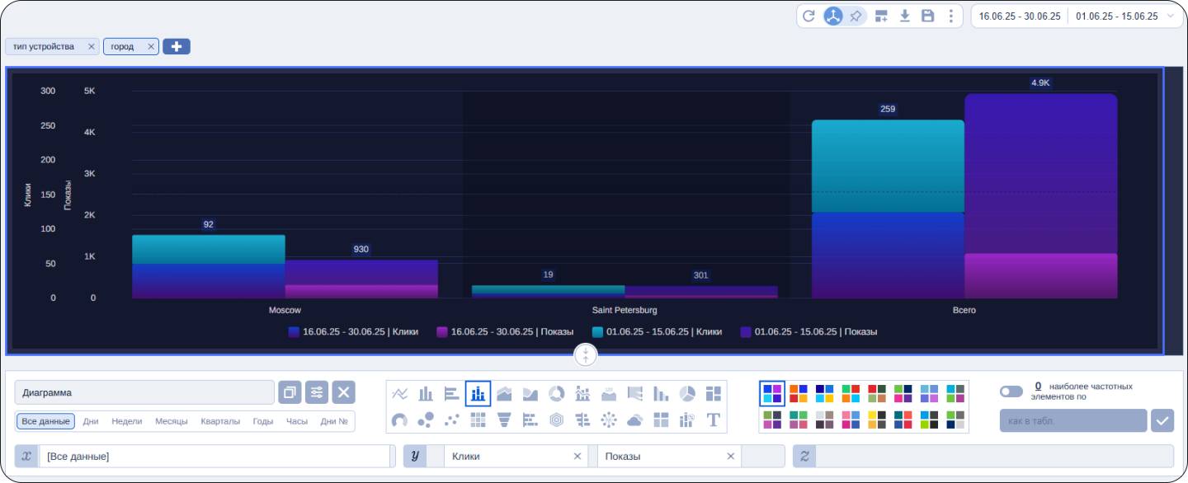Screen dimensions: 1188x483
Task: Select the donut chart type icon
Action: pos(557,394)
